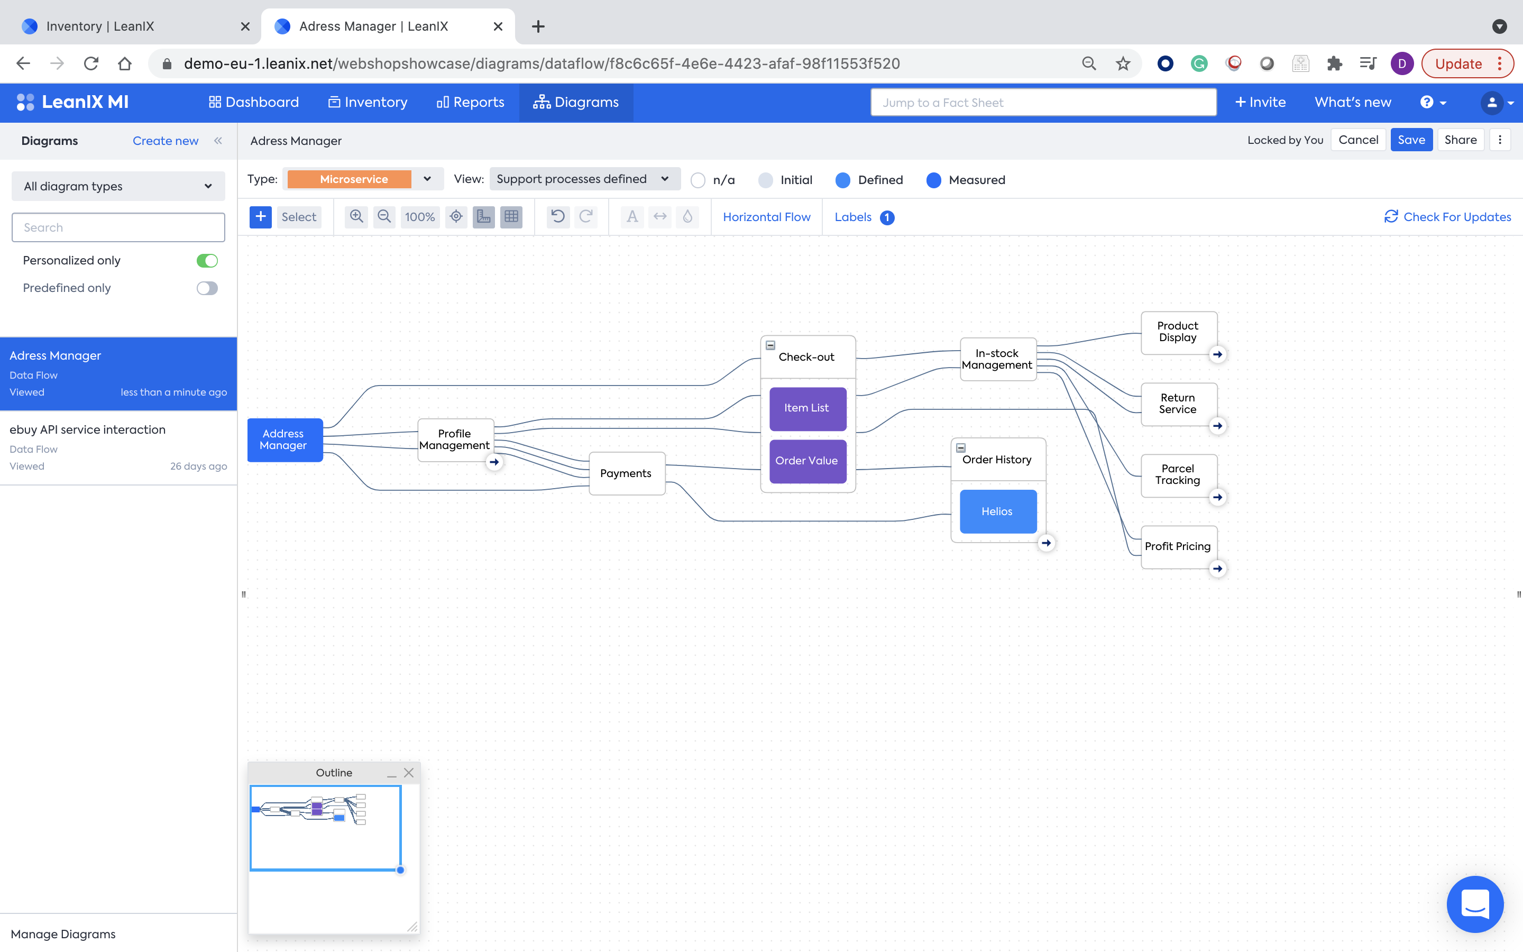Click the Jump to a Fact Sheet field
The height and width of the screenshot is (952, 1523).
pos(1043,103)
